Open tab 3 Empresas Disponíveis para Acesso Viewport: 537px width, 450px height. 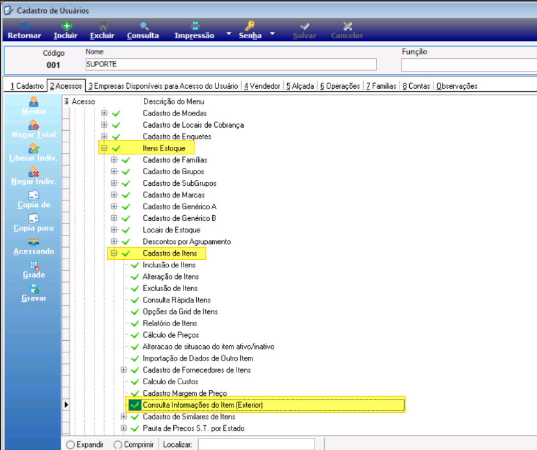[x=163, y=86]
